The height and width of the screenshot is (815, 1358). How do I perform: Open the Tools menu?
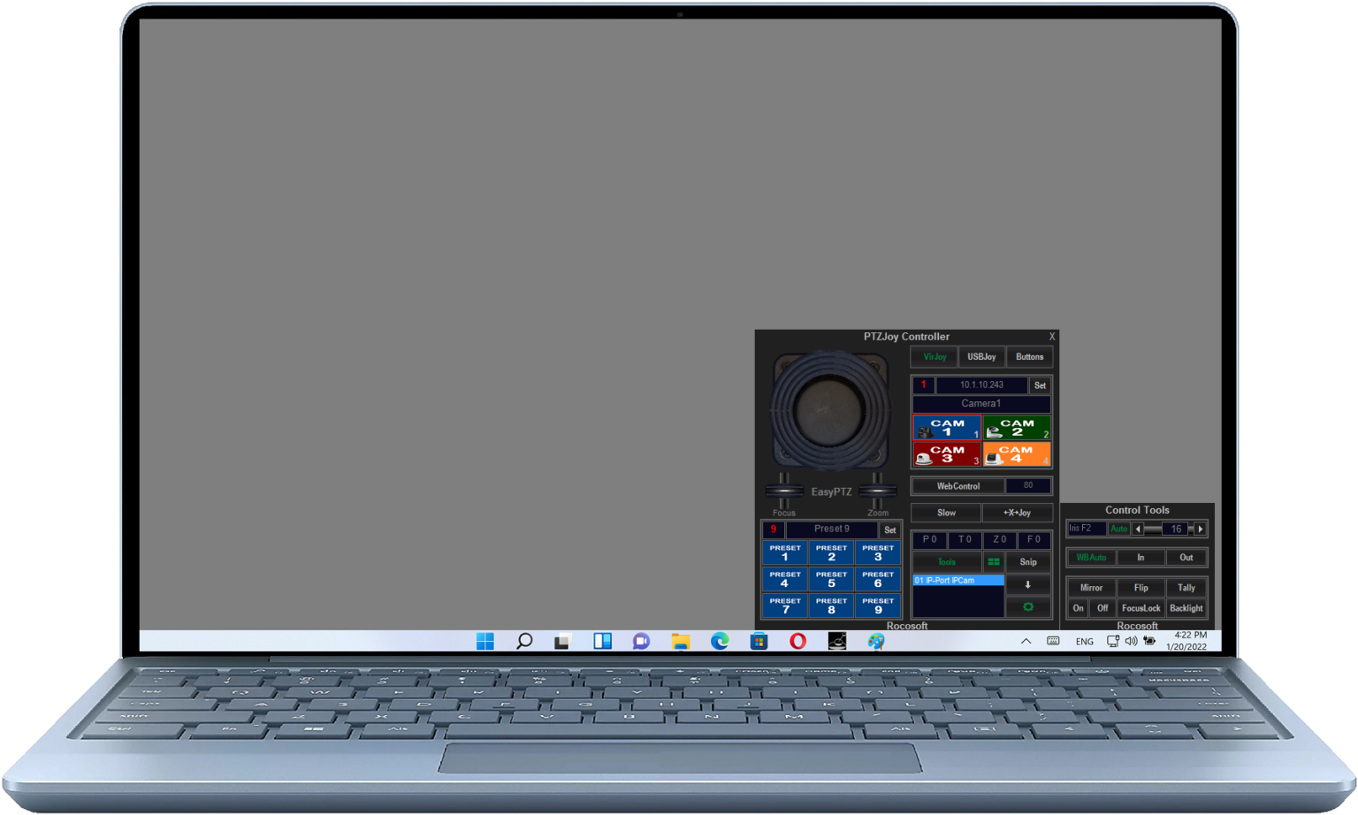[x=946, y=561]
